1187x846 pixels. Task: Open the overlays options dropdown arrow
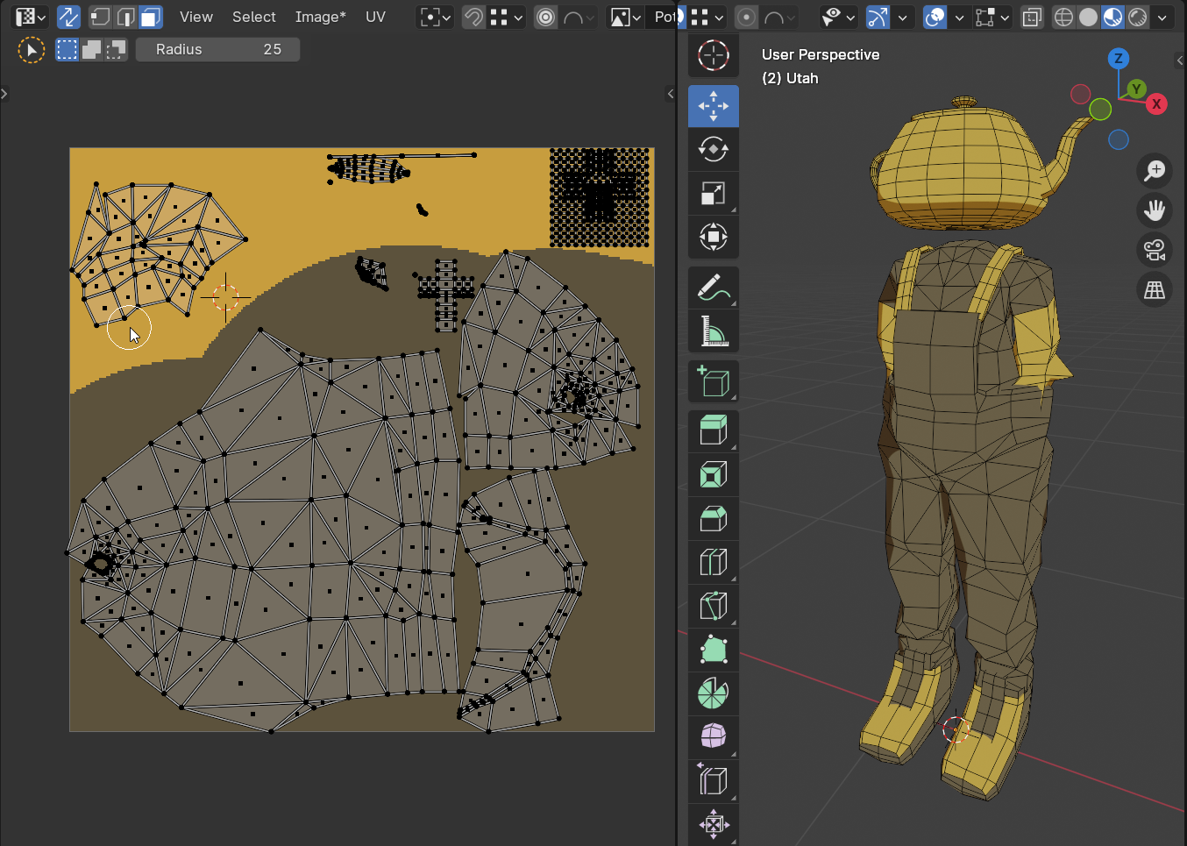(959, 17)
